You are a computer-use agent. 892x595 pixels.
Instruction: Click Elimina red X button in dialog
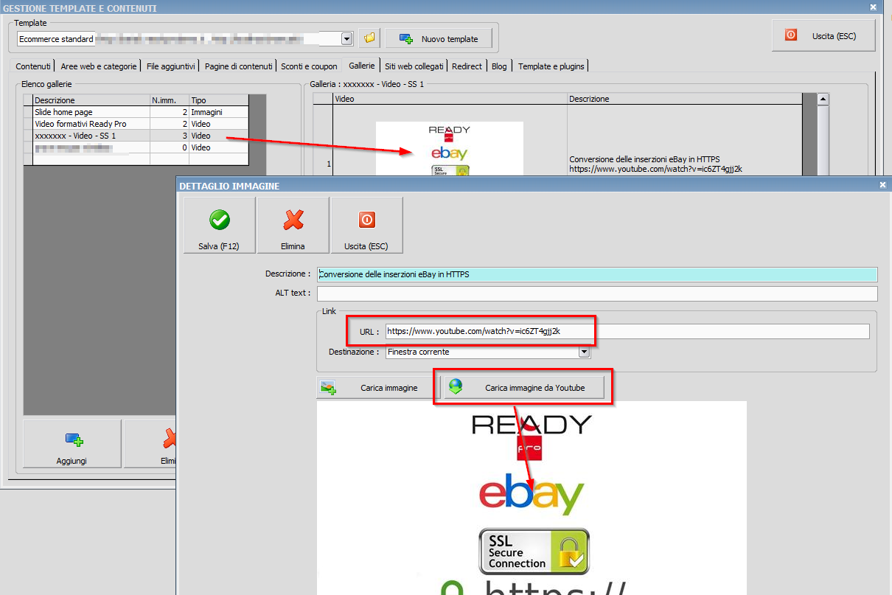coord(293,225)
